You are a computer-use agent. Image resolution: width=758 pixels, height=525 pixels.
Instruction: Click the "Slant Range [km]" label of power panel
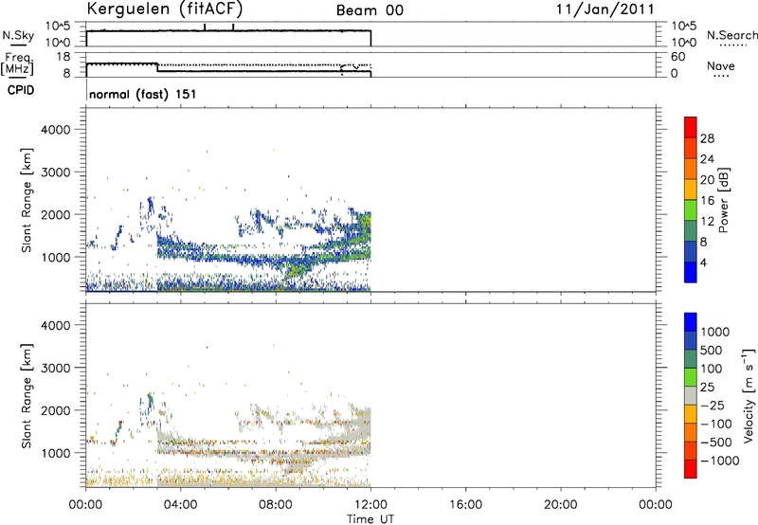pos(27,200)
